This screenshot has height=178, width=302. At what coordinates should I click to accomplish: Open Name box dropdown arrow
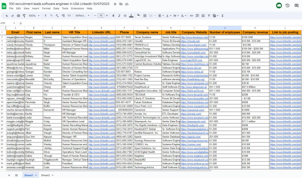coord(14,23)
